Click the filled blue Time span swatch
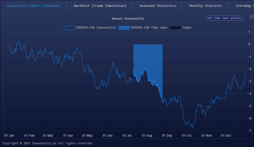The width and height of the screenshot is (254, 147). click(124, 28)
